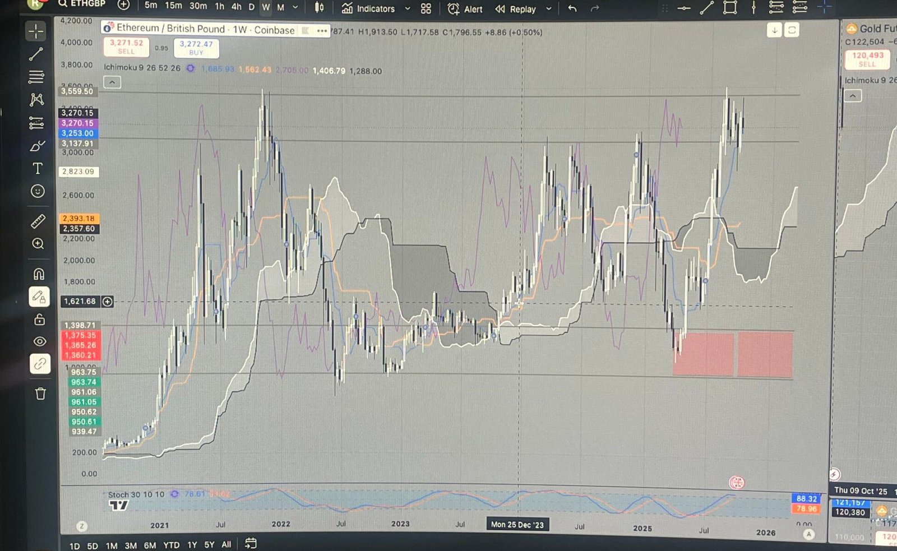Activate the magnet snap mode
This screenshot has width=897, height=551.
coord(39,274)
